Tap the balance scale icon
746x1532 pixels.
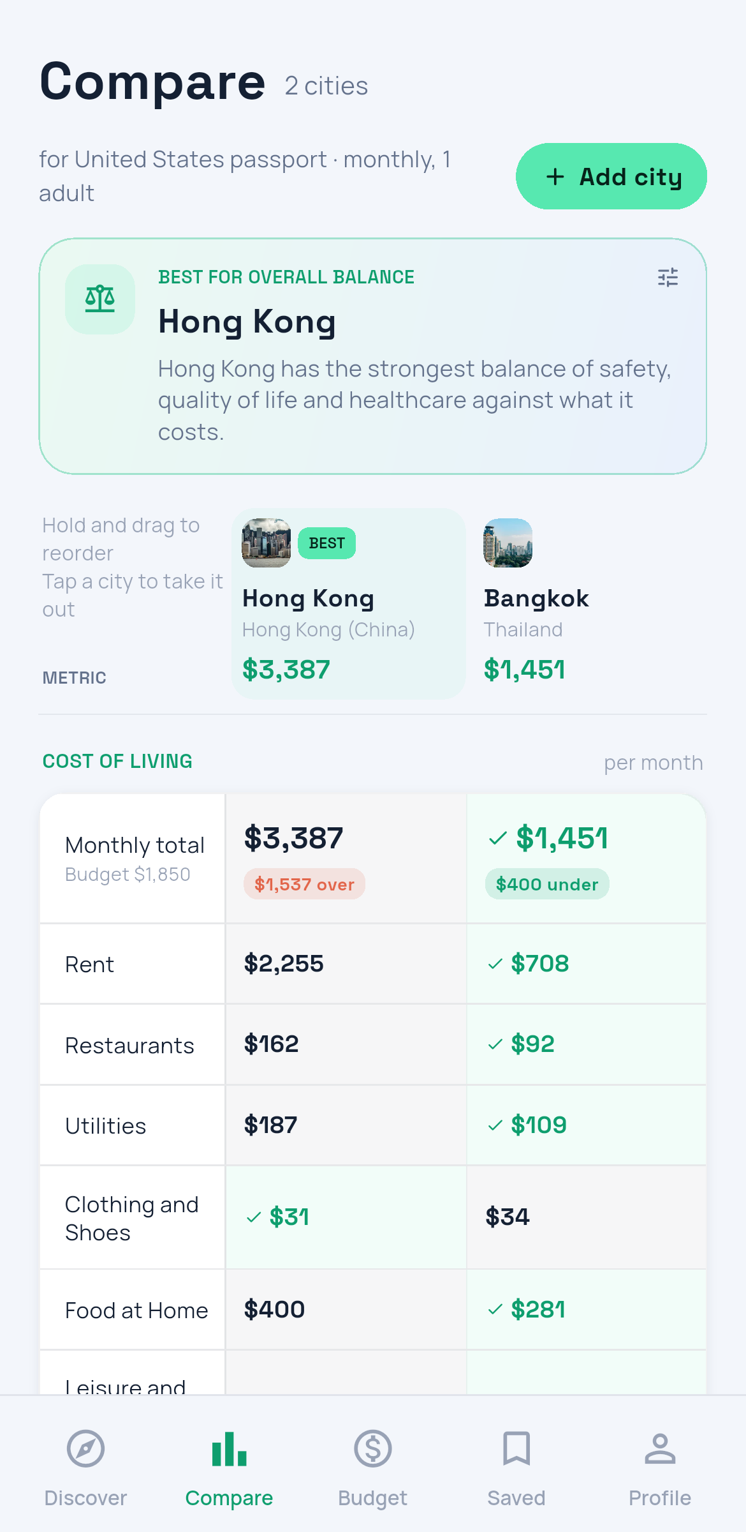click(100, 299)
